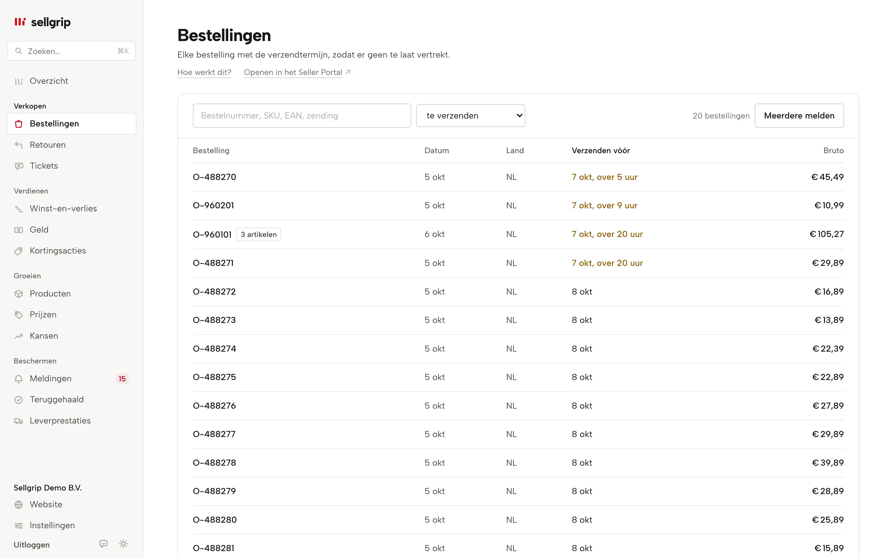Image resolution: width=893 pixels, height=558 pixels.
Task: Go to Retouren in the sidebar
Action: click(x=72, y=145)
